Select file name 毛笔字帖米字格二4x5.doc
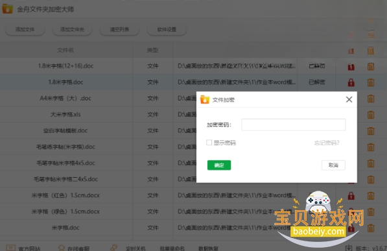 click(65, 179)
